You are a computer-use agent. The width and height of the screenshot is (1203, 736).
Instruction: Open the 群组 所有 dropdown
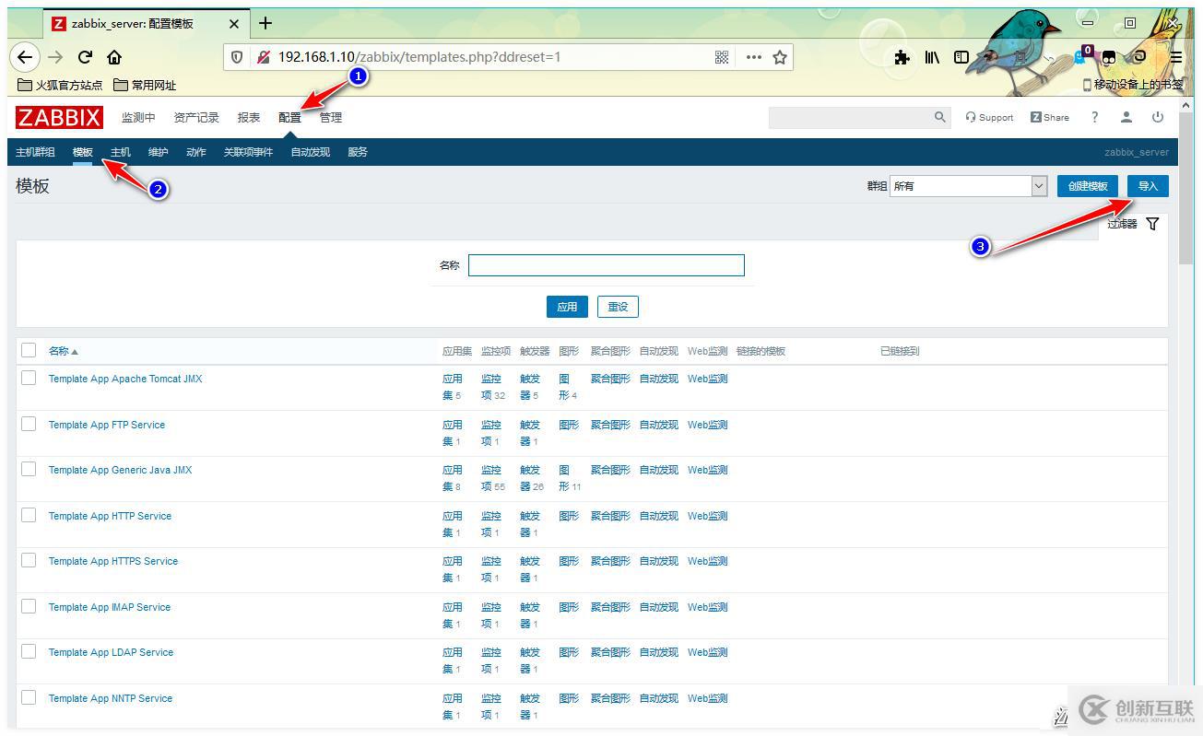tap(967, 185)
